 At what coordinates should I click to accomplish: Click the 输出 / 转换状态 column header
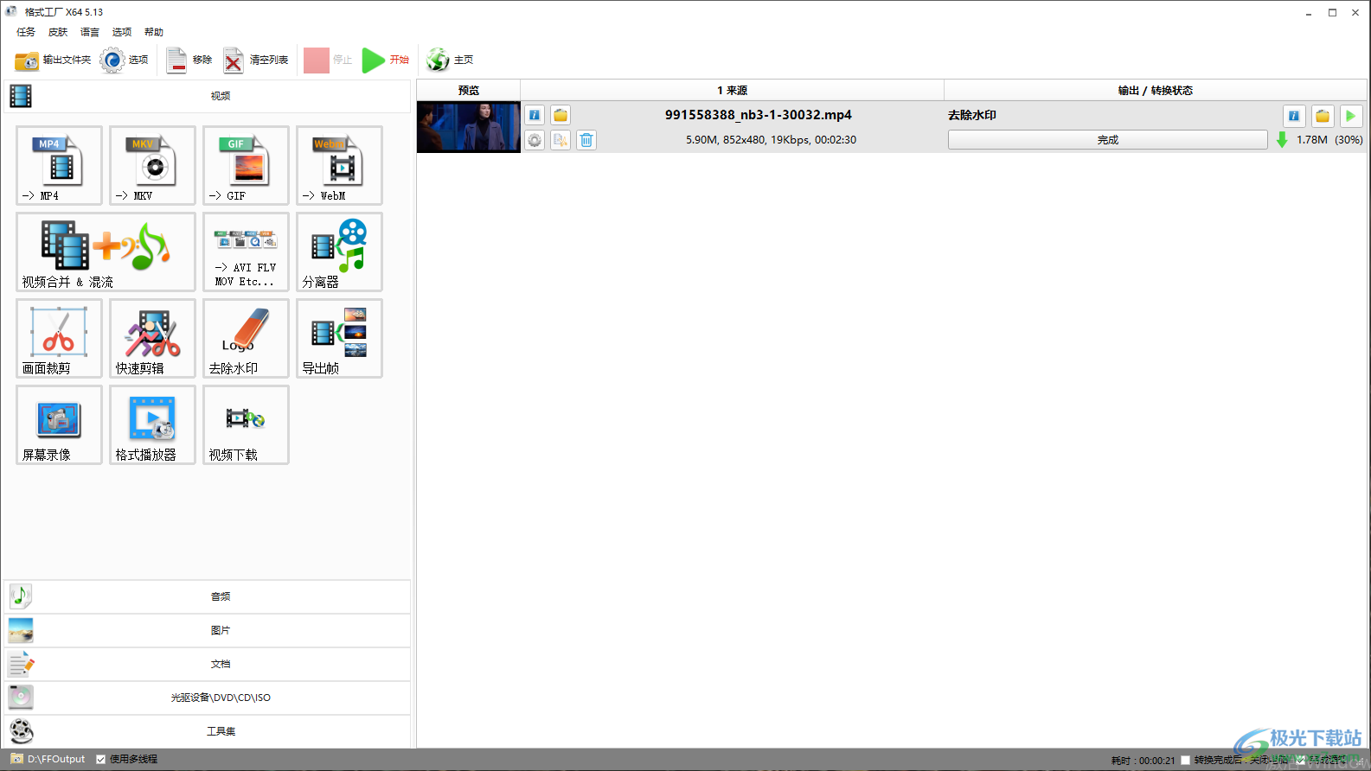pos(1156,90)
